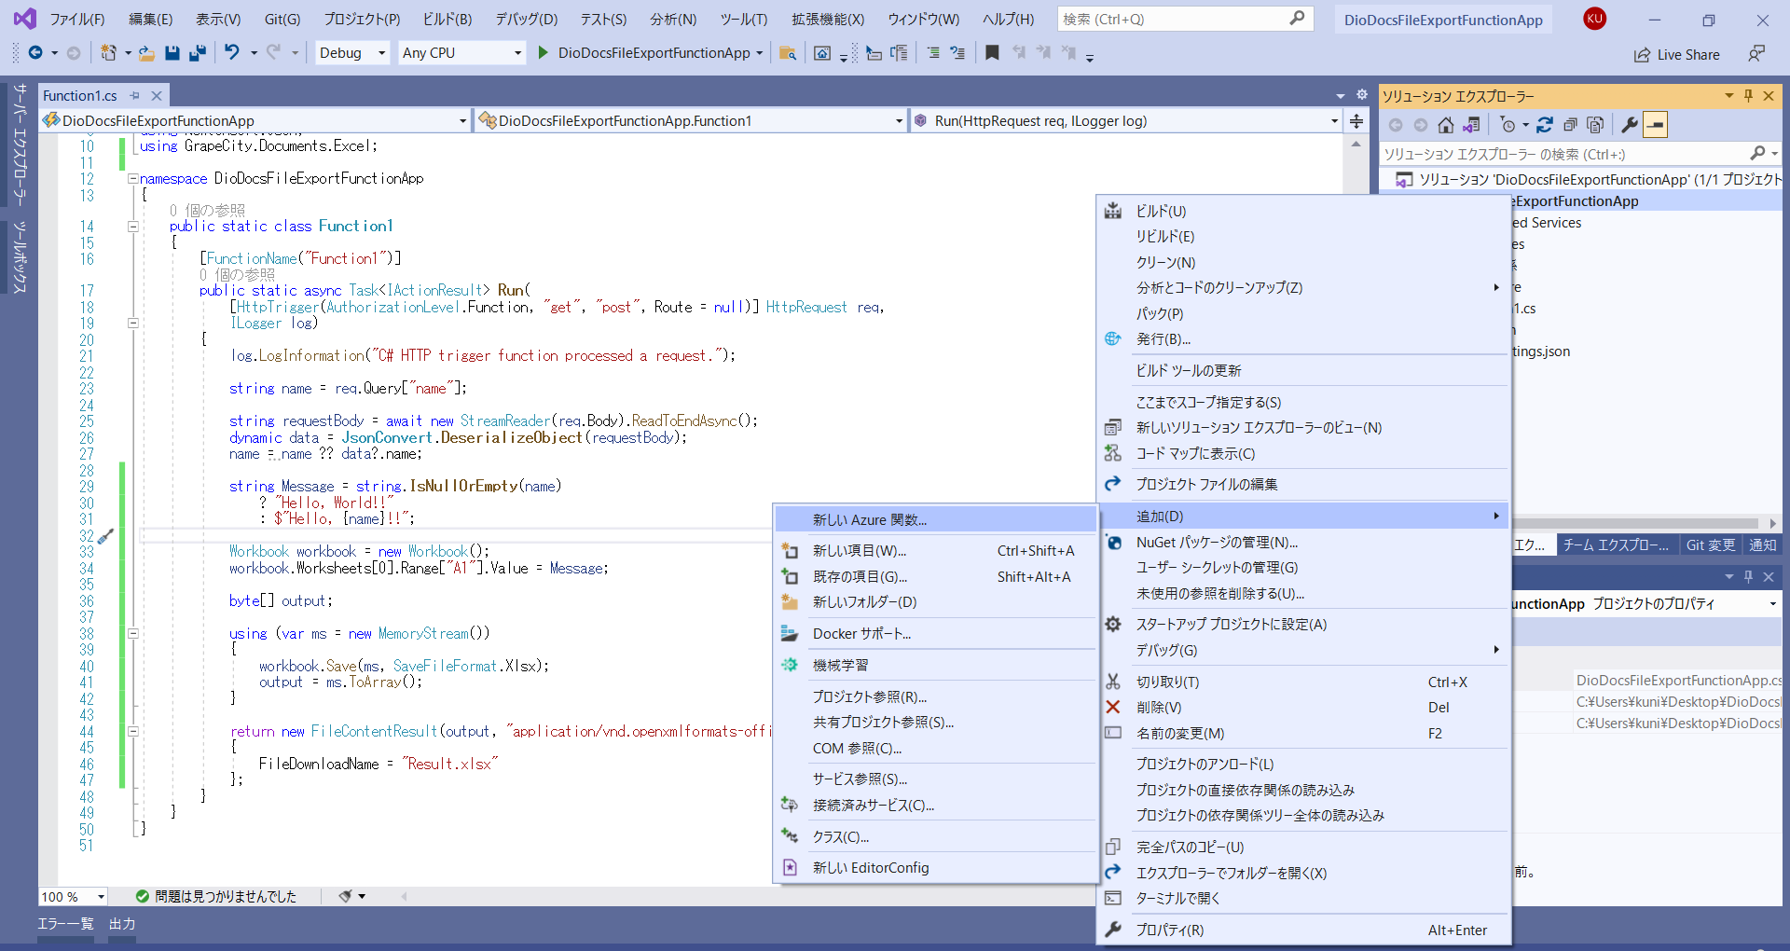1790x951 pixels.
Task: Open the Run method member dropdown
Action: [1125, 121]
